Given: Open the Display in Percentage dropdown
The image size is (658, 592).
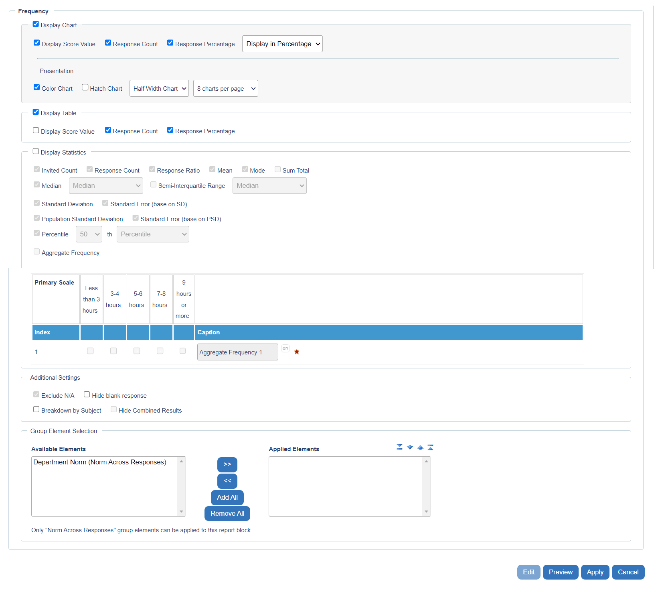Looking at the screenshot, I should pyautogui.click(x=282, y=44).
